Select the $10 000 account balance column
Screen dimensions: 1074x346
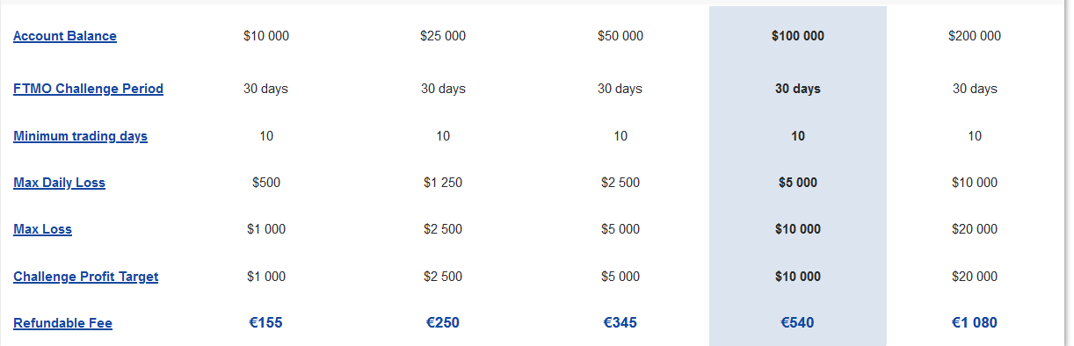pos(266,36)
